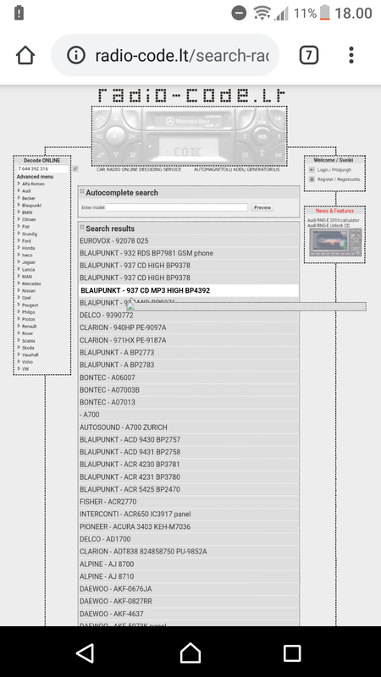Select BONTEC - A07013 result
Screen dimensions: 381x677
pyautogui.click(x=188, y=402)
